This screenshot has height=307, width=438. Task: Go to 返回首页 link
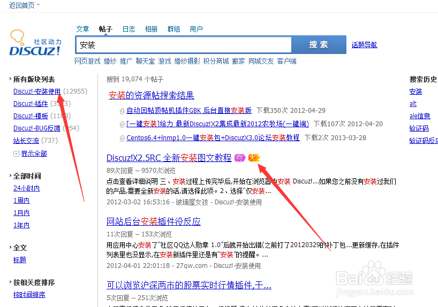(x=22, y=5)
